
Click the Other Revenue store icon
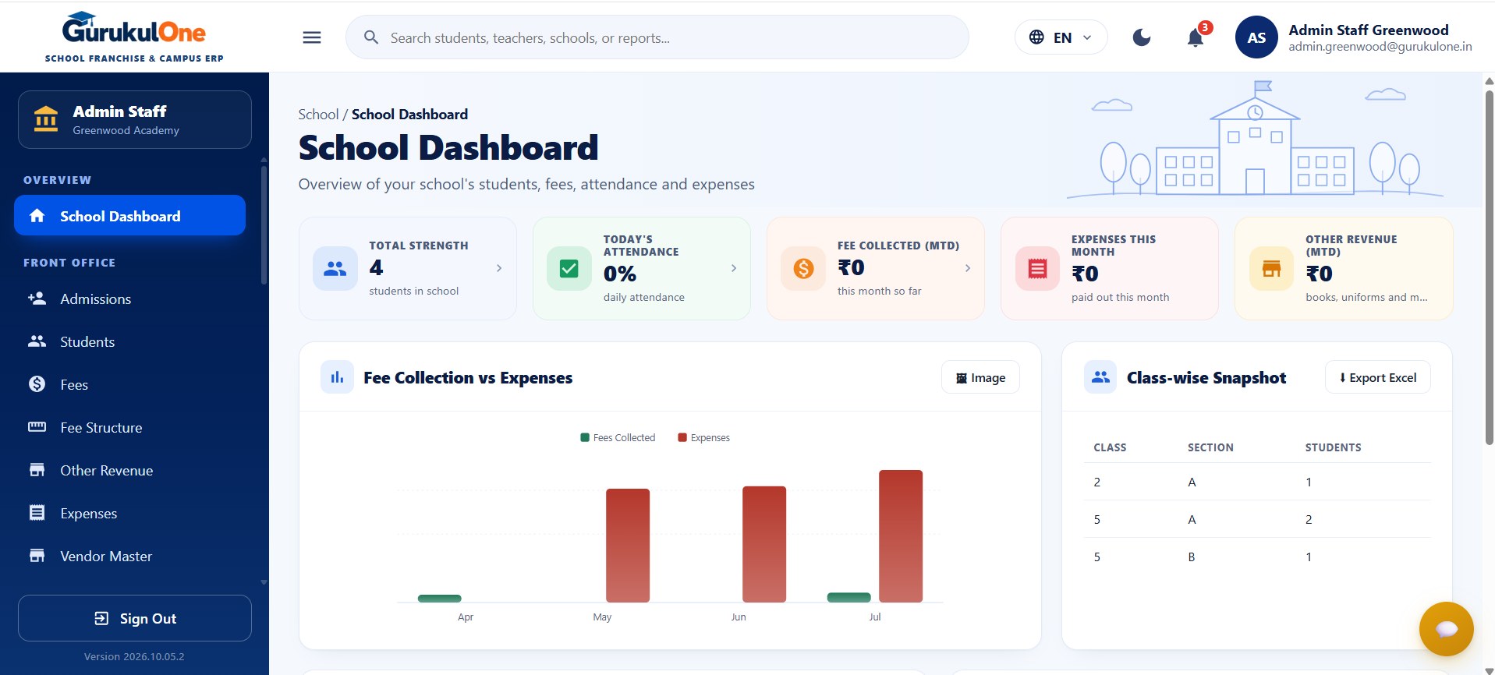1271,268
